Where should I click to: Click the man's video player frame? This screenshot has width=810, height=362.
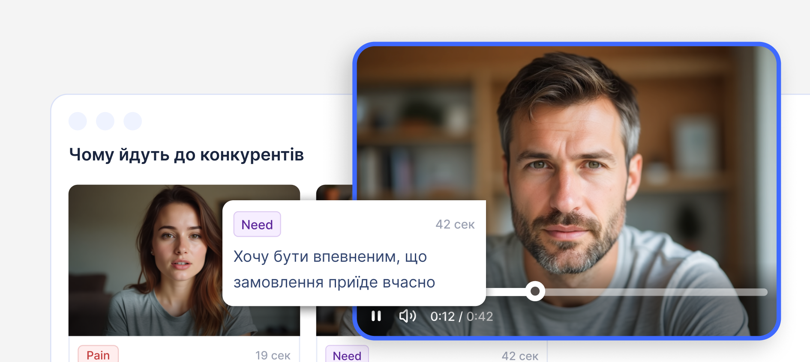click(x=567, y=191)
